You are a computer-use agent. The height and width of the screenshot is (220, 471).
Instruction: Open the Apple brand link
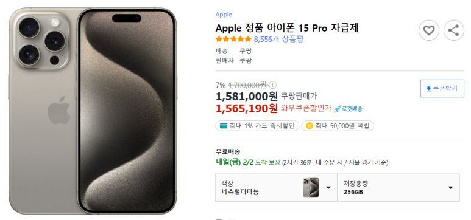(x=224, y=15)
